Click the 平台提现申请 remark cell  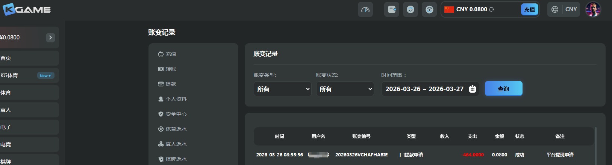(x=560, y=154)
